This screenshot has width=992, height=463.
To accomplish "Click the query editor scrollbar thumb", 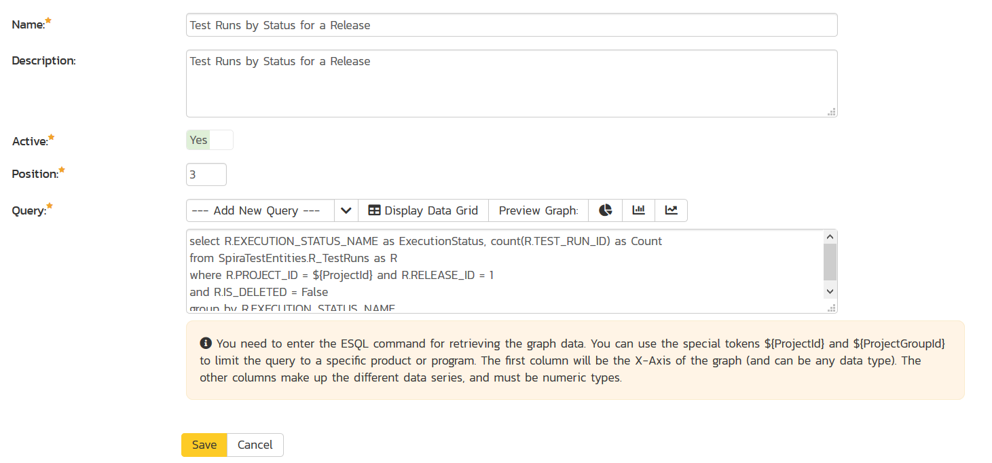I will pyautogui.click(x=830, y=262).
